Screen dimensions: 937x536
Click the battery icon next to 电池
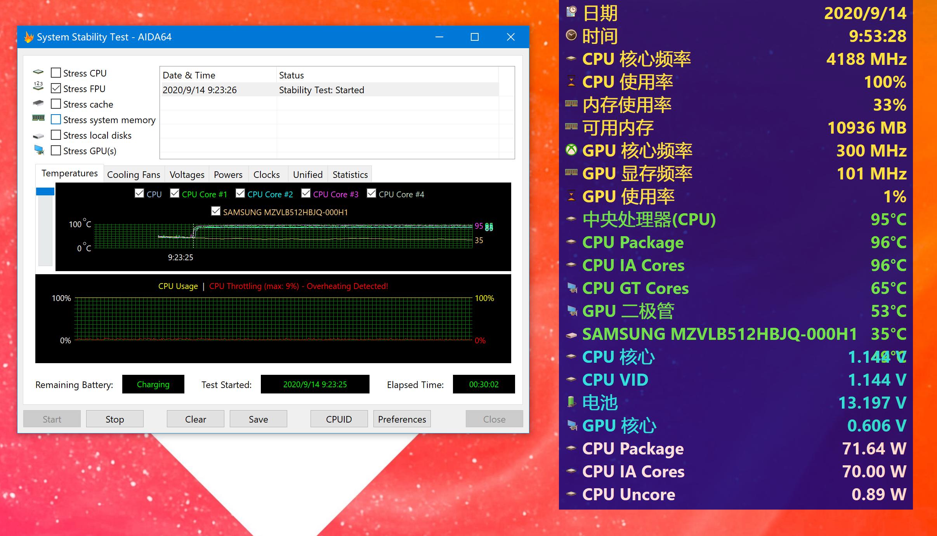[x=571, y=402]
